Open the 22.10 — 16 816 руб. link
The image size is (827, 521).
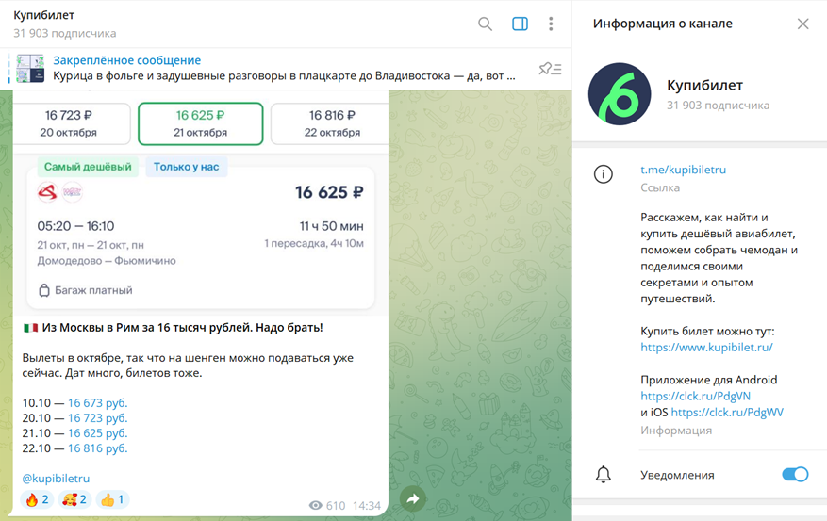coord(97,448)
